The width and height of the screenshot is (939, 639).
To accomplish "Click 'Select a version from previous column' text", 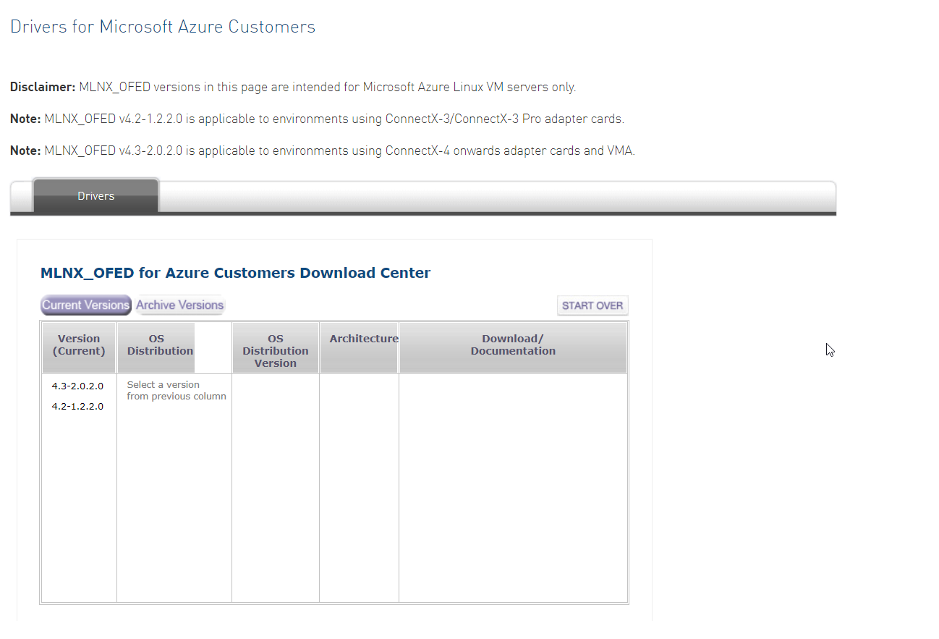I will click(x=177, y=390).
